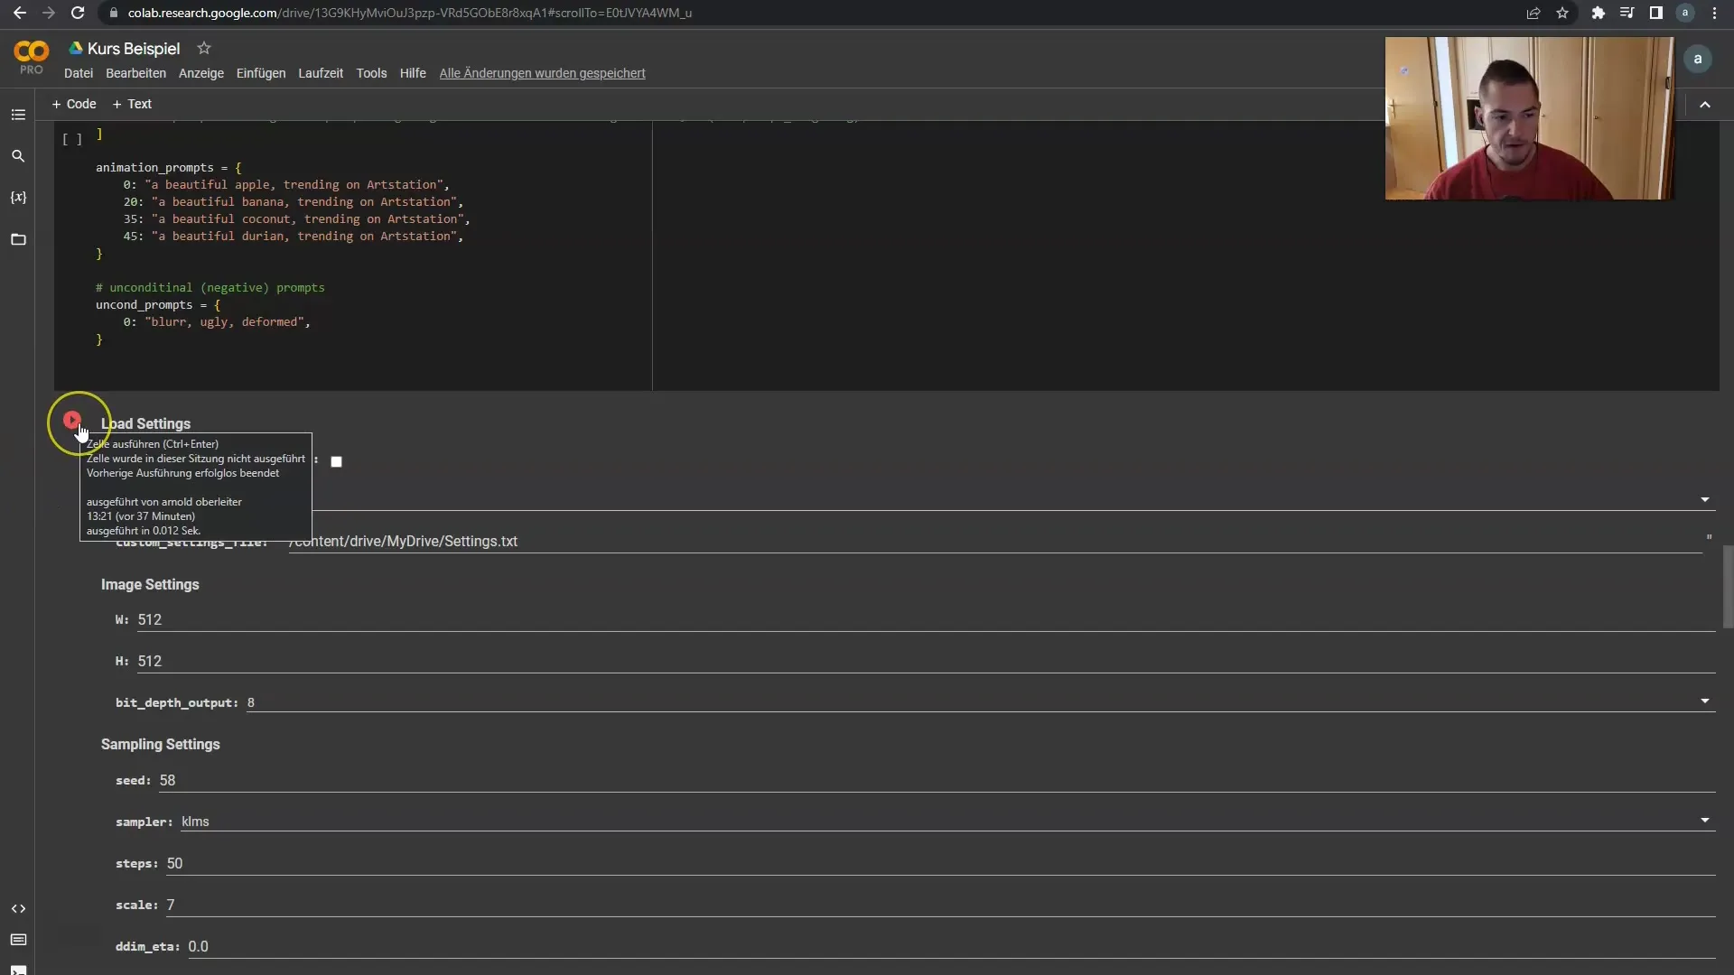Screen dimensions: 1734x975
Task: Open Colab account avatar 'a'
Action: 1698,59
